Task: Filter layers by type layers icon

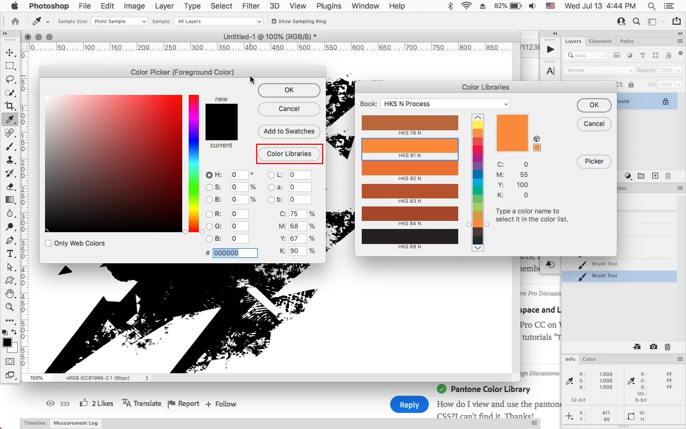Action: [x=643, y=55]
